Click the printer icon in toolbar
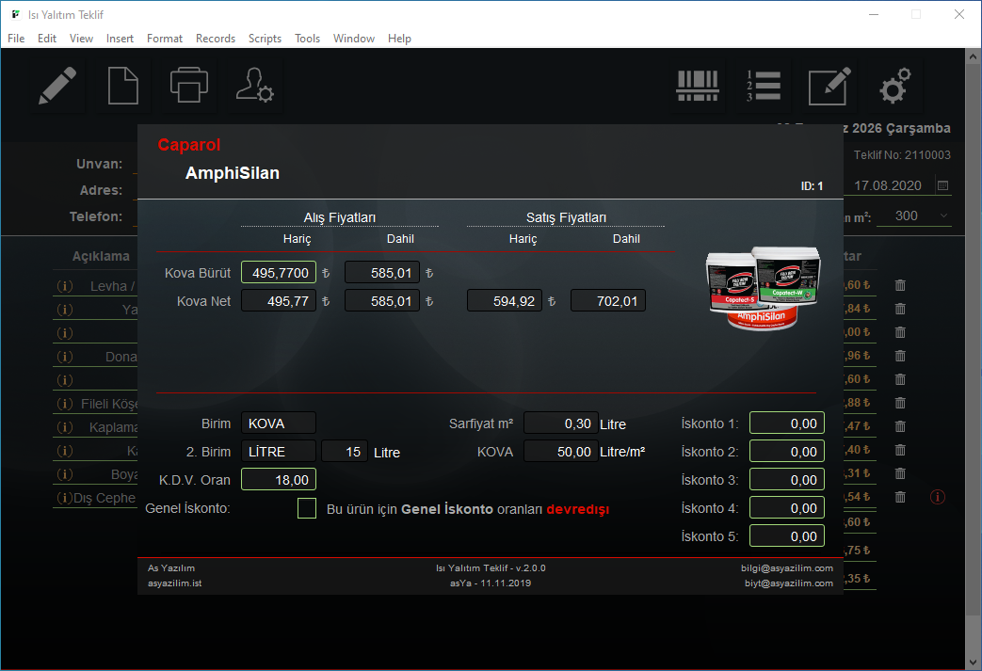This screenshot has width=982, height=671. pyautogui.click(x=189, y=85)
